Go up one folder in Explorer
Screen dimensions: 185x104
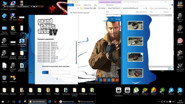[78, 8]
